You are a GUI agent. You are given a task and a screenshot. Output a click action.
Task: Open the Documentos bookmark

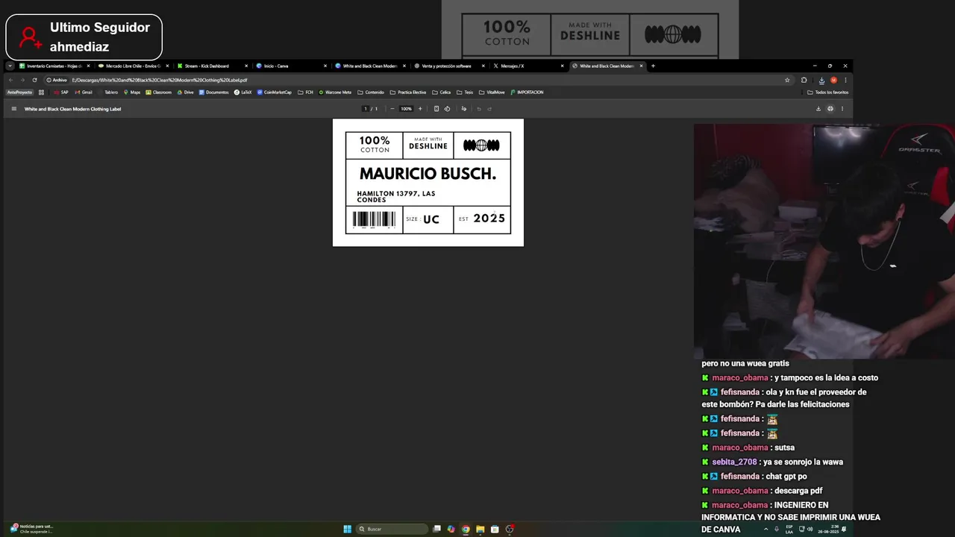point(213,92)
